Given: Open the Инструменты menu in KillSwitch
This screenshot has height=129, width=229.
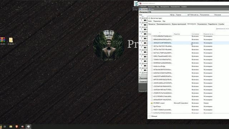Looking at the screenshot, I should pos(165,7).
